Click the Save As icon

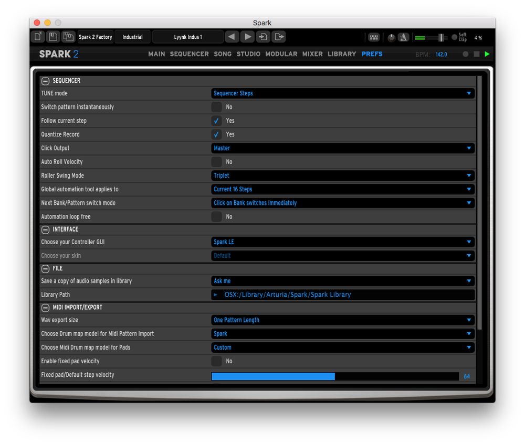click(68, 37)
